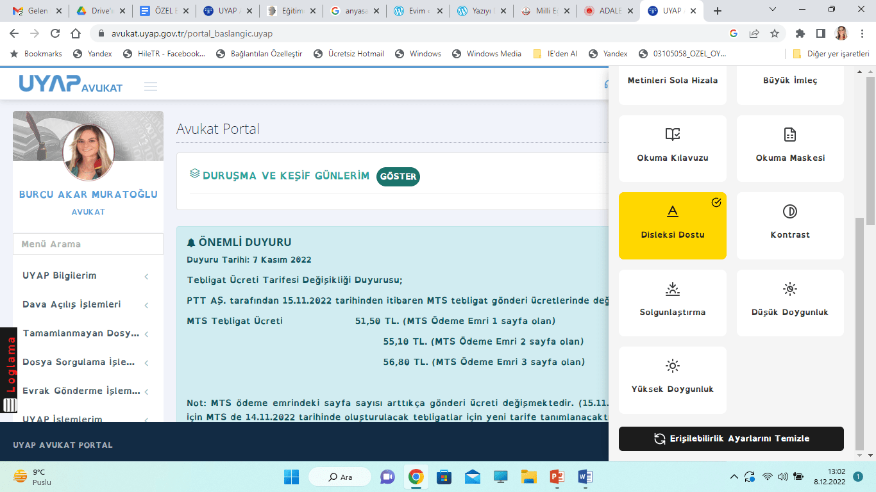Viewport: 876px width, 492px height.
Task: Click the Okuma Kılavuzu reading guide icon
Action: tap(672, 135)
